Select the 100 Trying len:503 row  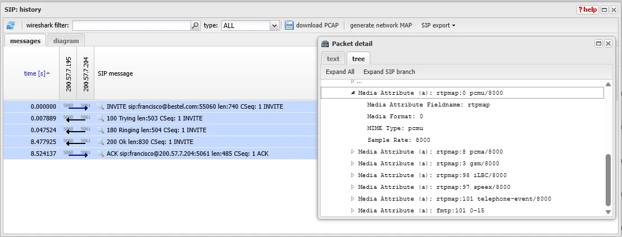pyautogui.click(x=161, y=118)
